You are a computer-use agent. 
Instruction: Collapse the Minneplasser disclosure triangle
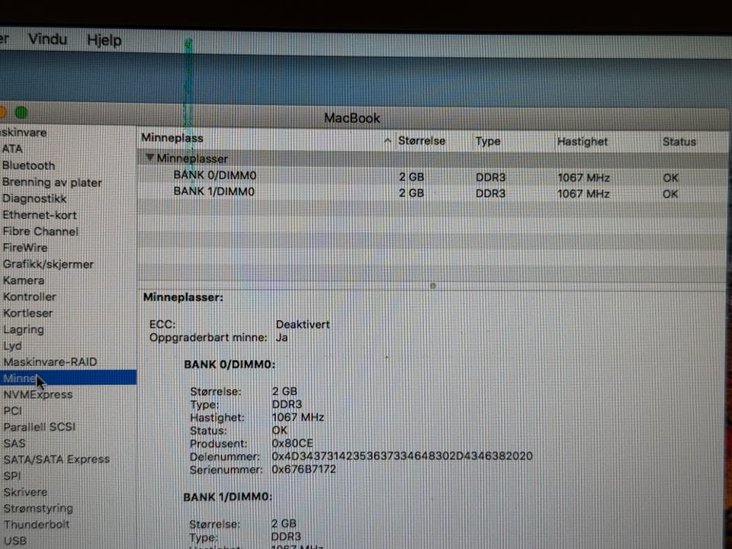point(149,157)
